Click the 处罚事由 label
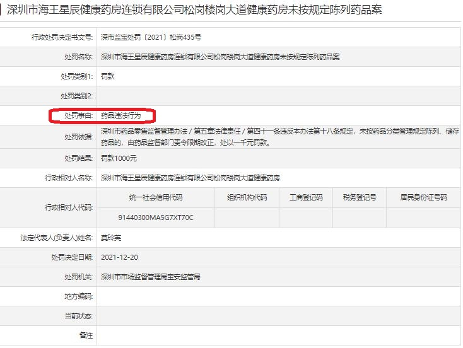 coord(79,115)
